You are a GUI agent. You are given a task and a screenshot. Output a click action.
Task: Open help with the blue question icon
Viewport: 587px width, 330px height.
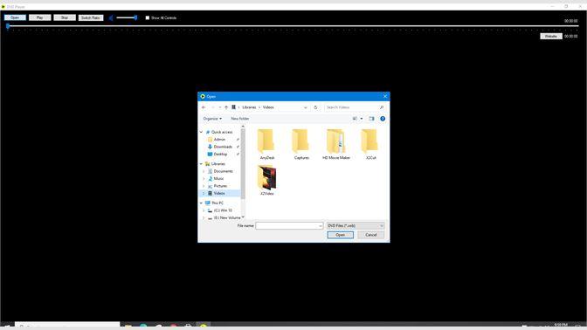tap(383, 119)
